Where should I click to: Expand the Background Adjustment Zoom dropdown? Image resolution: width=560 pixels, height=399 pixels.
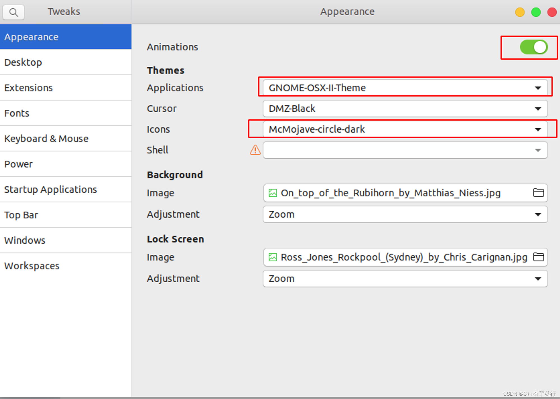pyautogui.click(x=405, y=214)
